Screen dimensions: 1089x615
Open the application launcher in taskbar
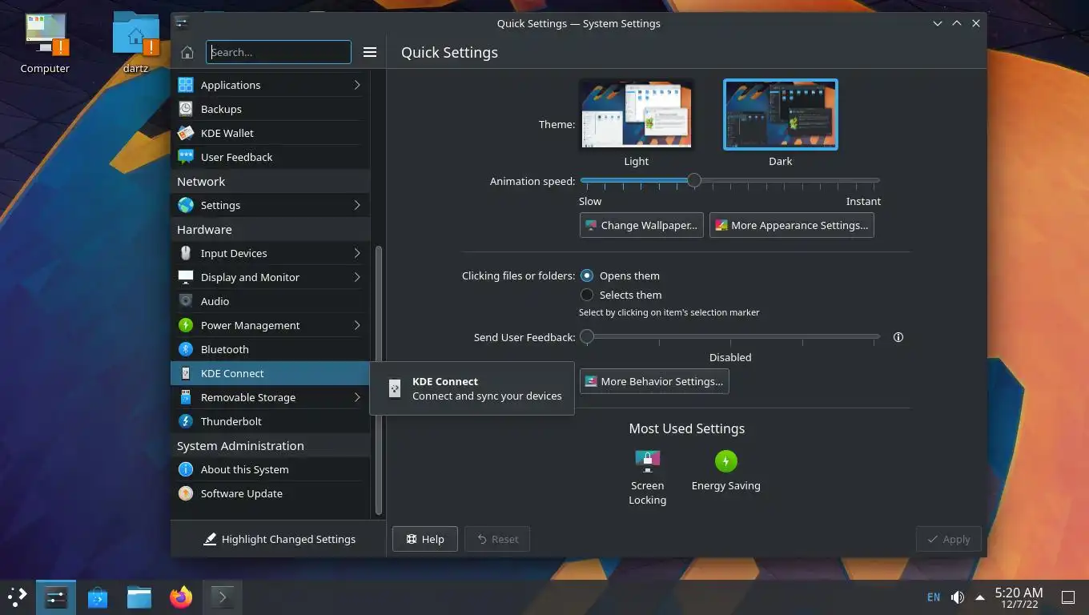click(x=18, y=597)
